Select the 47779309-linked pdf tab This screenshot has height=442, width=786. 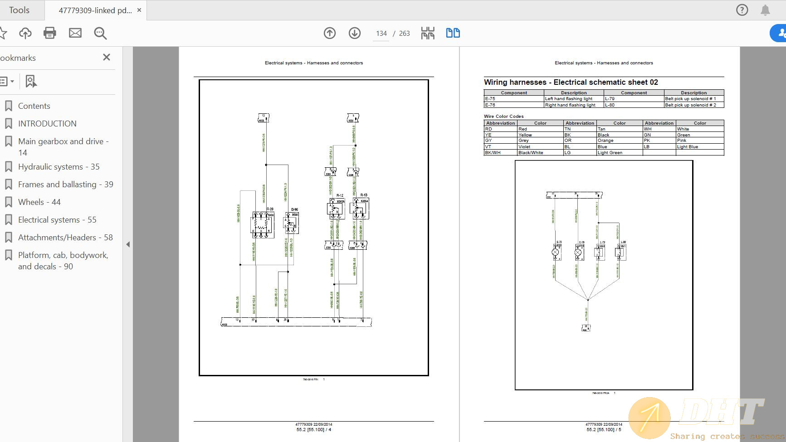[95, 10]
